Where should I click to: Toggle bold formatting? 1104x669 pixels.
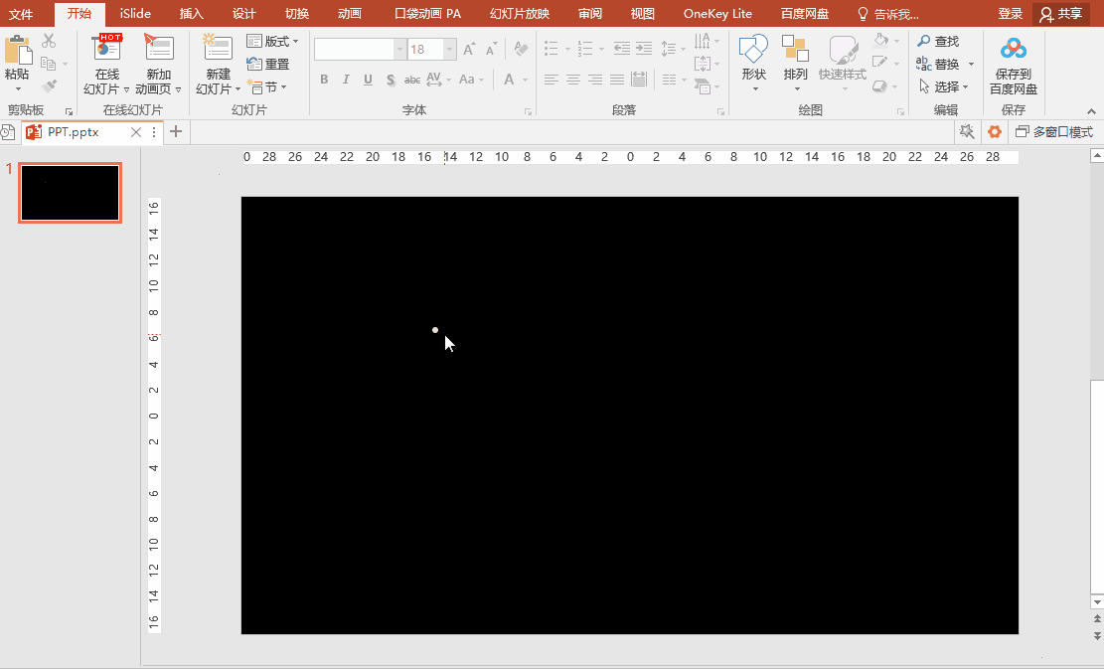[323, 80]
